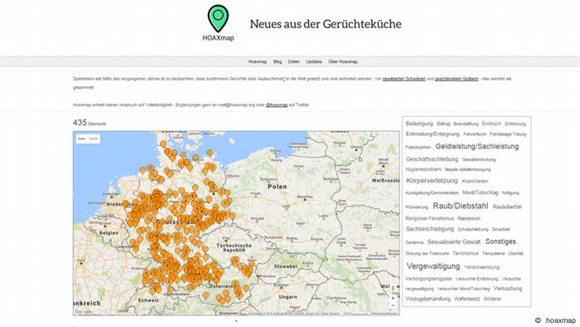Screen dimensions: 580x327
Task: Switch map to Karte view
Action: point(82,139)
